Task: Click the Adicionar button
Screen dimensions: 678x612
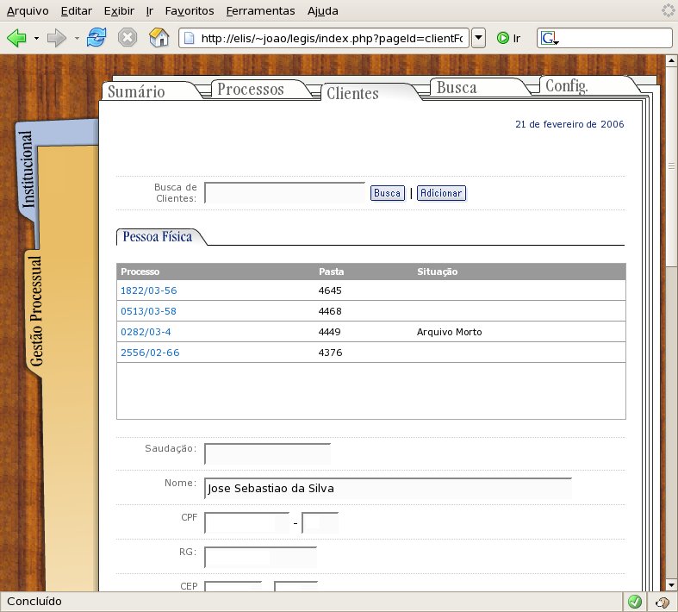Action: (x=441, y=193)
